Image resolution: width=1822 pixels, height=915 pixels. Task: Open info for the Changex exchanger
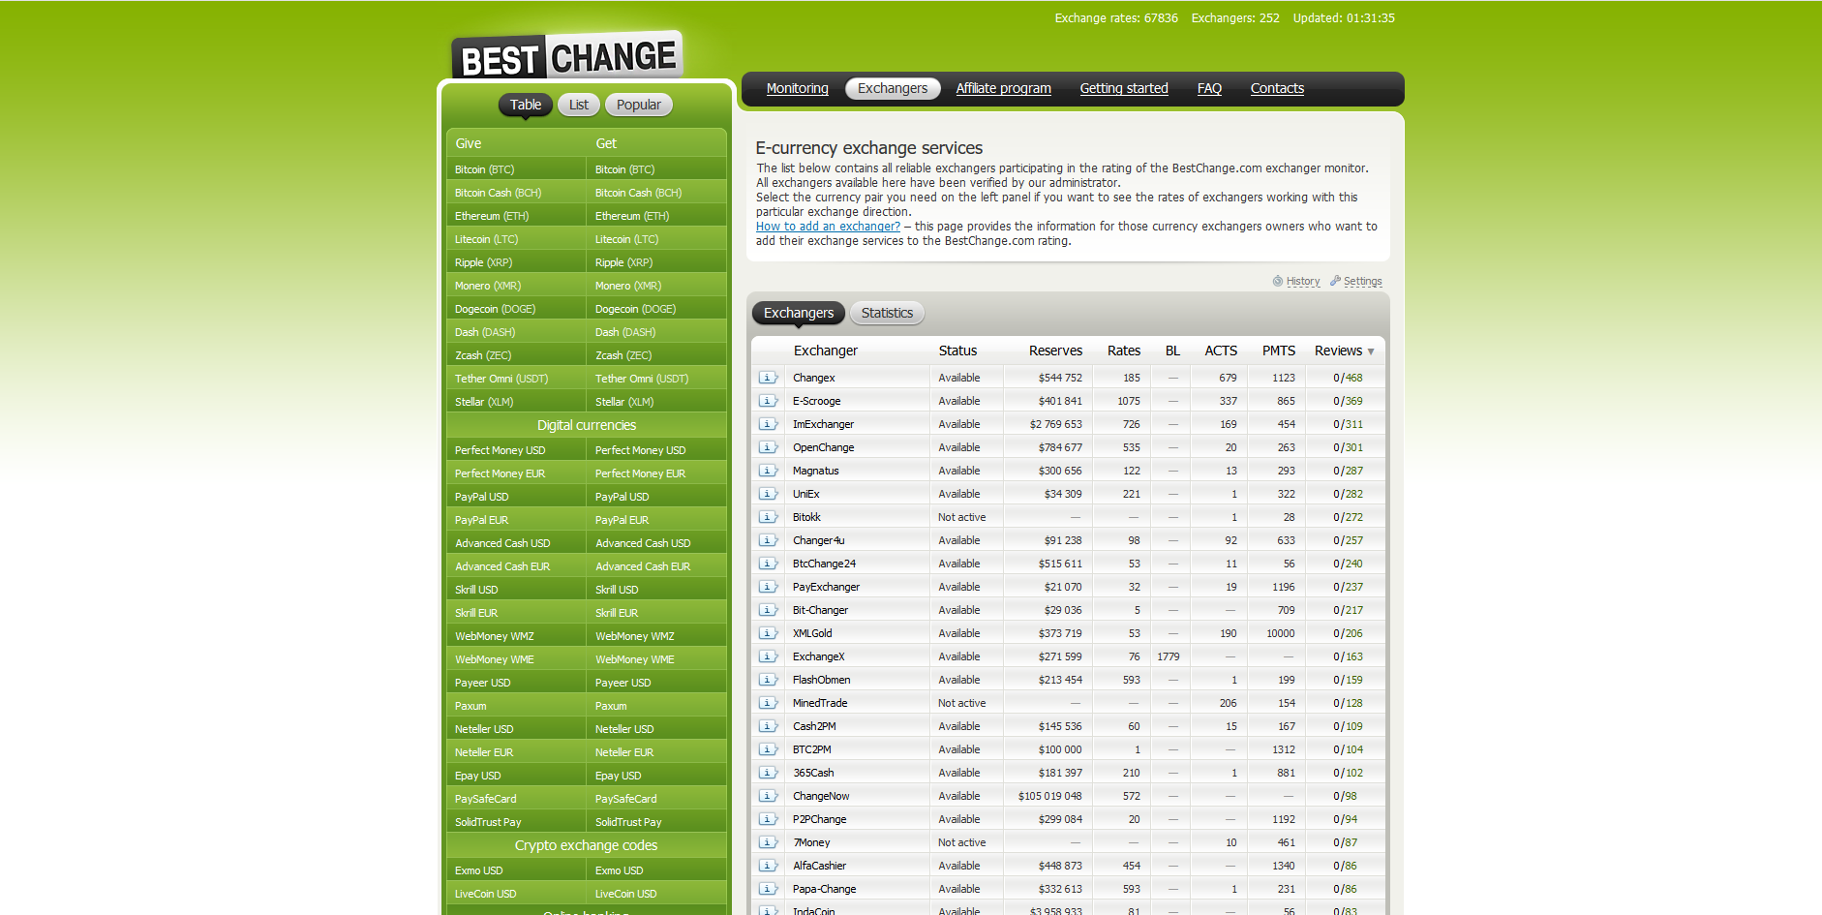(768, 377)
